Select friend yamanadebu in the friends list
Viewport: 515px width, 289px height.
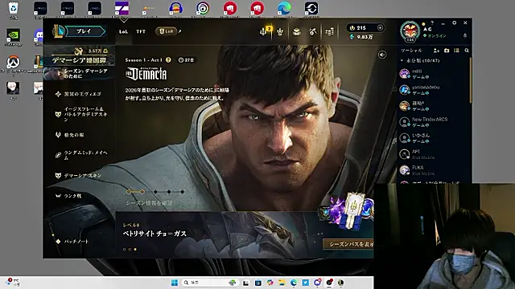click(x=434, y=90)
